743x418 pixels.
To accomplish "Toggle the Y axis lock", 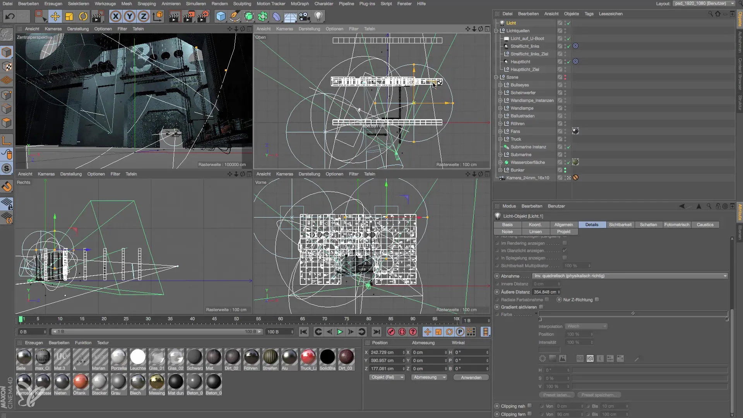I will click(x=130, y=17).
